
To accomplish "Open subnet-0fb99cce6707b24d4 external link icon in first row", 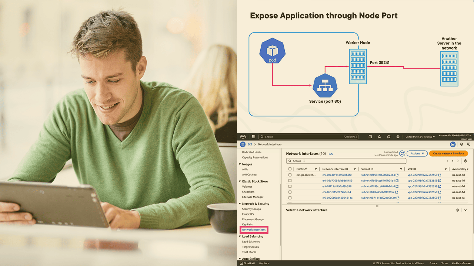I will click(397, 175).
